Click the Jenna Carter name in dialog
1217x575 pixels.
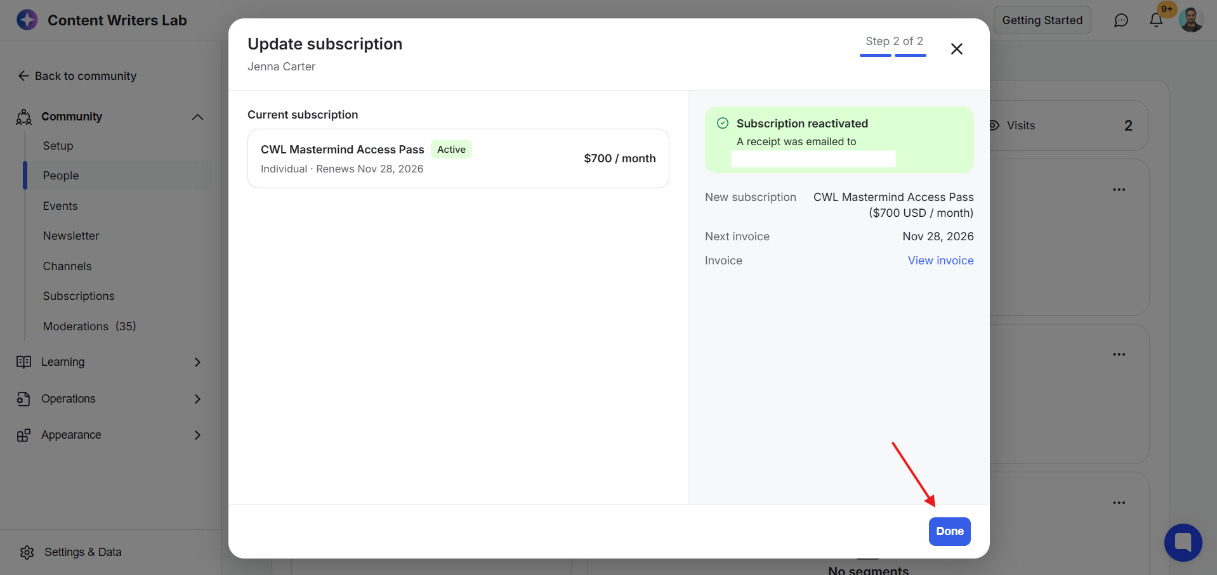click(x=281, y=67)
